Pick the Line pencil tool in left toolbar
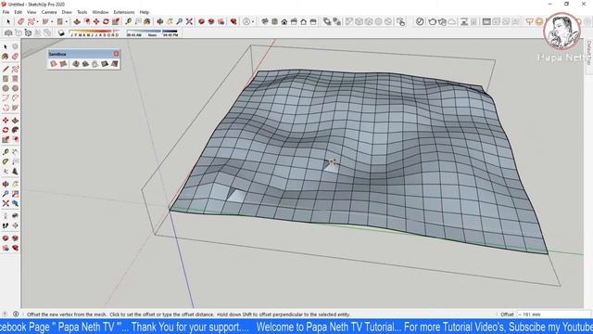 tap(6, 69)
